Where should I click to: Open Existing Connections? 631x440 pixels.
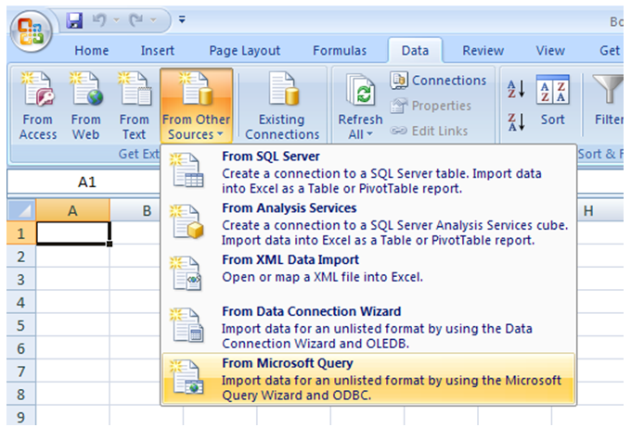282,107
